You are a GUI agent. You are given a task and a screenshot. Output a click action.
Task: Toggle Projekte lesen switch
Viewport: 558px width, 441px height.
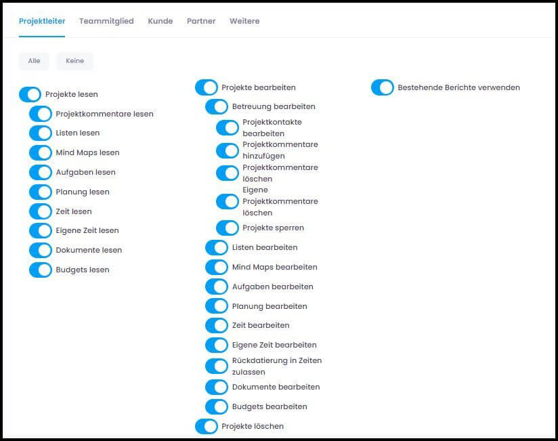(30, 94)
